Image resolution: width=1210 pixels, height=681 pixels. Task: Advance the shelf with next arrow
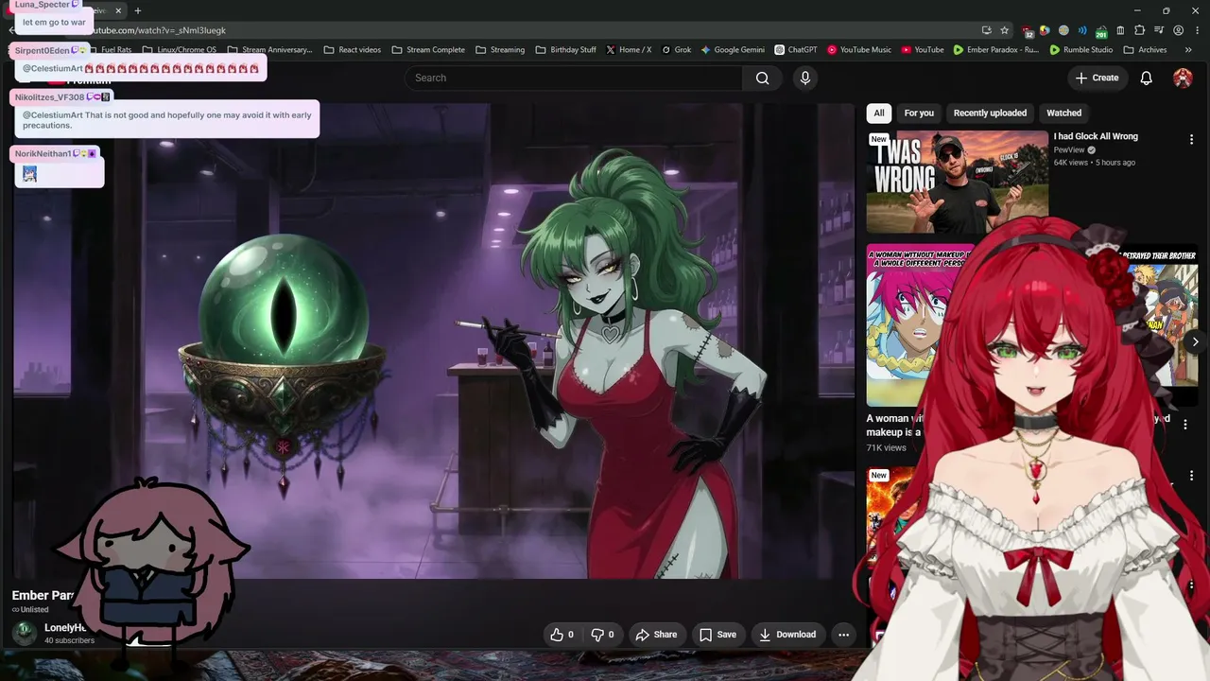click(x=1195, y=341)
